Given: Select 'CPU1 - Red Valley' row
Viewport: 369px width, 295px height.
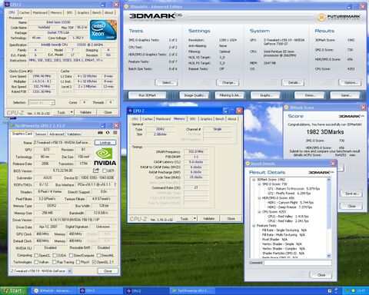Looking at the screenshot, I should 288,217.
